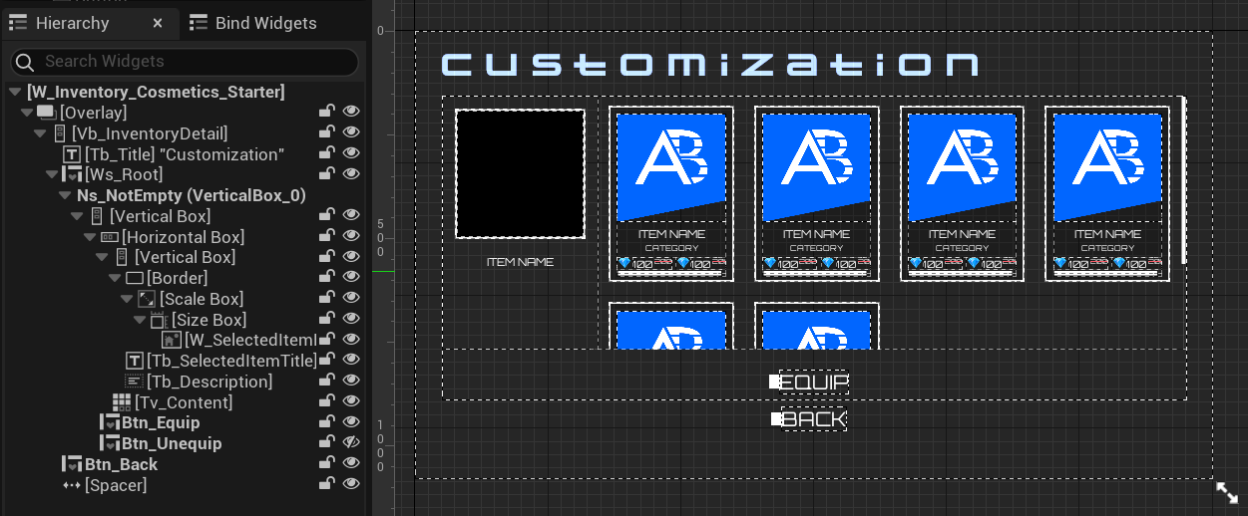The image size is (1248, 516).
Task: Select the Tb_Description row label
Action: coord(209,382)
